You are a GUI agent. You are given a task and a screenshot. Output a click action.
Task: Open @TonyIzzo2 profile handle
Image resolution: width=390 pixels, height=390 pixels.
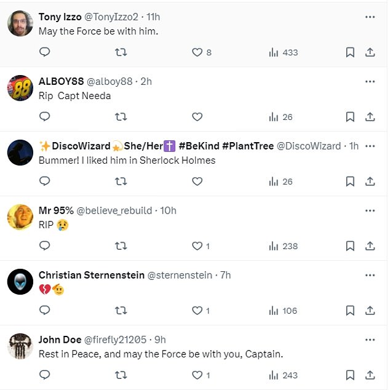click(x=111, y=17)
